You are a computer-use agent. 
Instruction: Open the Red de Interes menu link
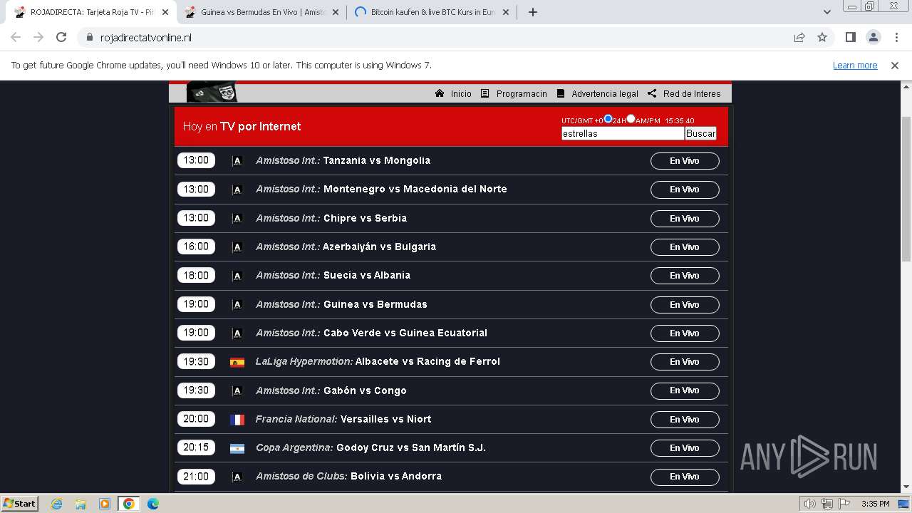click(684, 93)
